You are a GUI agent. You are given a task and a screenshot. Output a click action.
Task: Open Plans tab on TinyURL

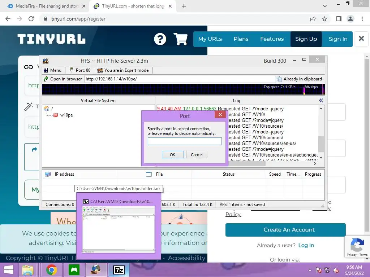[x=241, y=39]
